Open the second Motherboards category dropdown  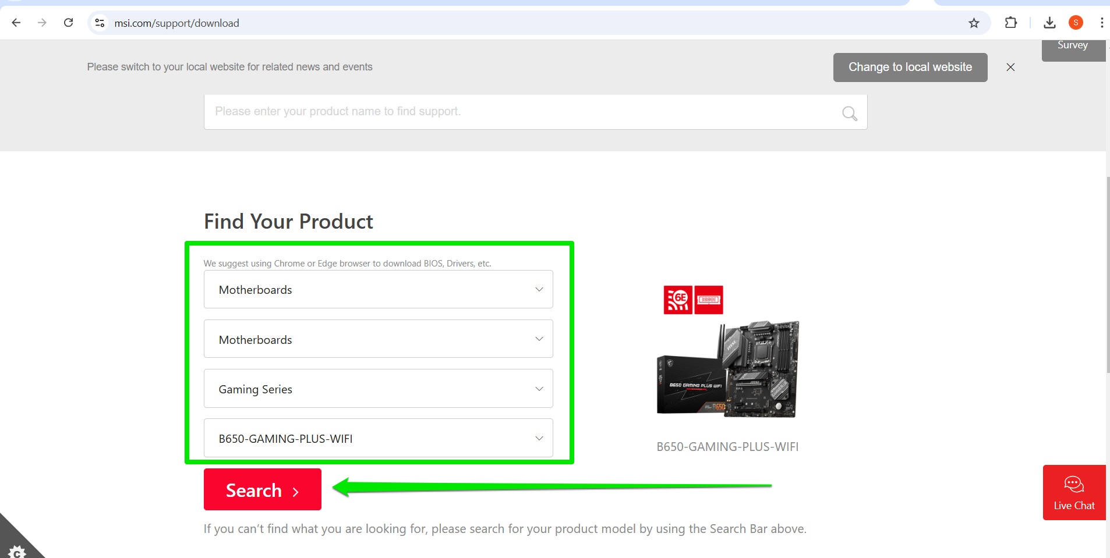[x=379, y=339]
